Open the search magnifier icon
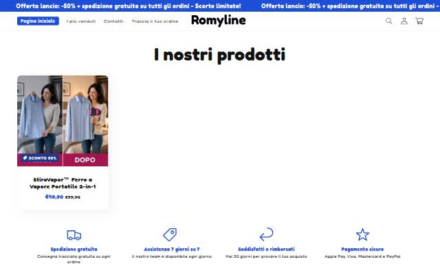This screenshot has height=275, width=440. [x=388, y=21]
